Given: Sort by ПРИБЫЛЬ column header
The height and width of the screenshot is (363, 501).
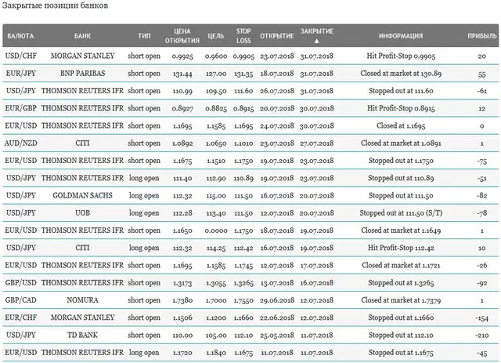Looking at the screenshot, I should click(482, 36).
